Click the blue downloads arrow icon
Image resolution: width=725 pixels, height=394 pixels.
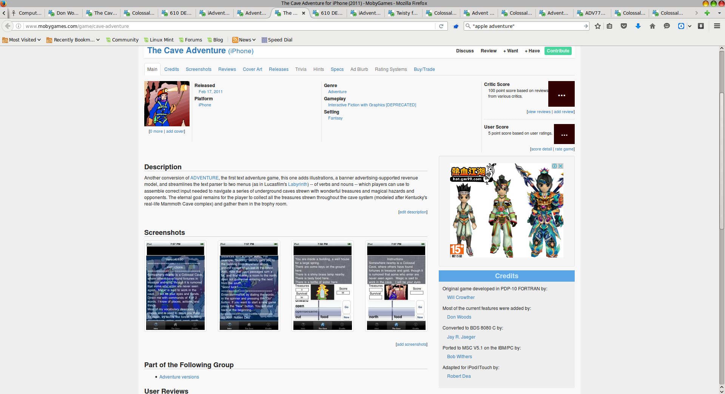coord(638,26)
